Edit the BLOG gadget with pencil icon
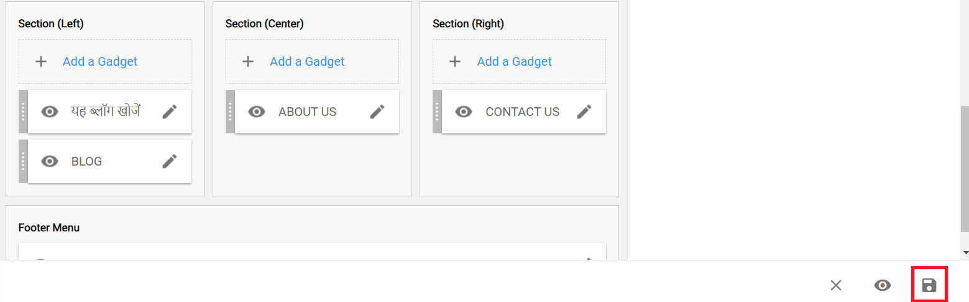 pyautogui.click(x=170, y=161)
